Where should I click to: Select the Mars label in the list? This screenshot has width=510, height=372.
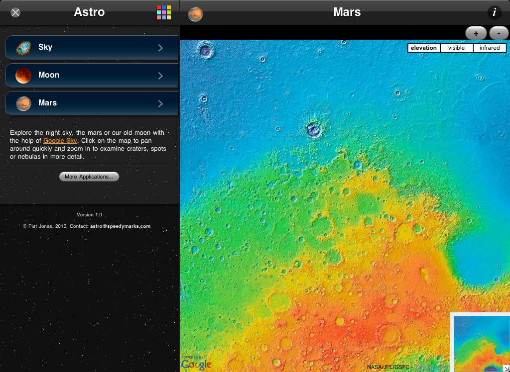point(47,102)
